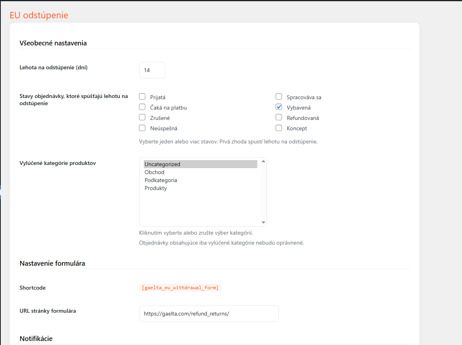462x345 pixels.
Task: Toggle the Neúspešná checkbox
Action: click(142, 128)
